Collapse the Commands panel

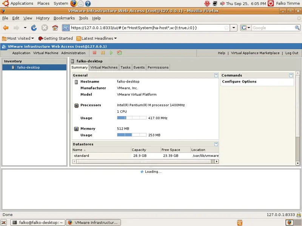[x=291, y=75]
